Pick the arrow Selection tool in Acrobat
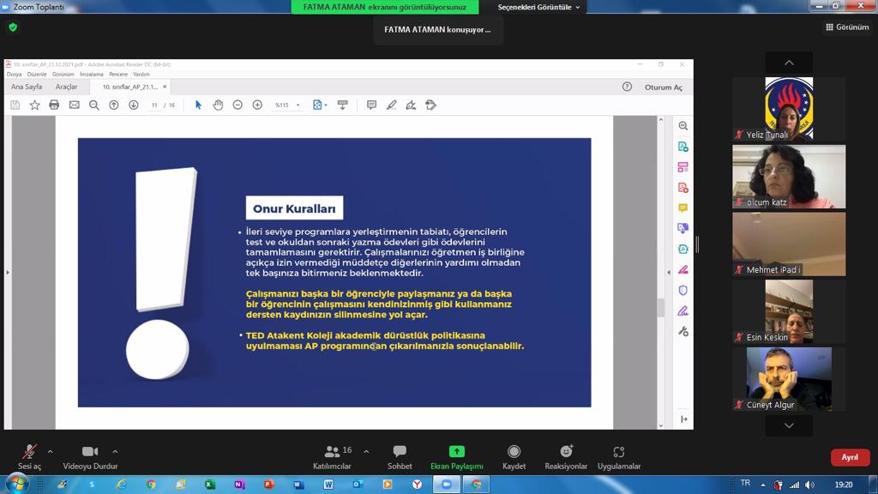878x494 pixels. pyautogui.click(x=198, y=105)
